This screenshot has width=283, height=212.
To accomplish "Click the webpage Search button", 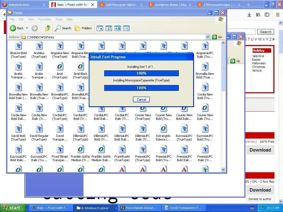I will pyautogui.click(x=266, y=32).
